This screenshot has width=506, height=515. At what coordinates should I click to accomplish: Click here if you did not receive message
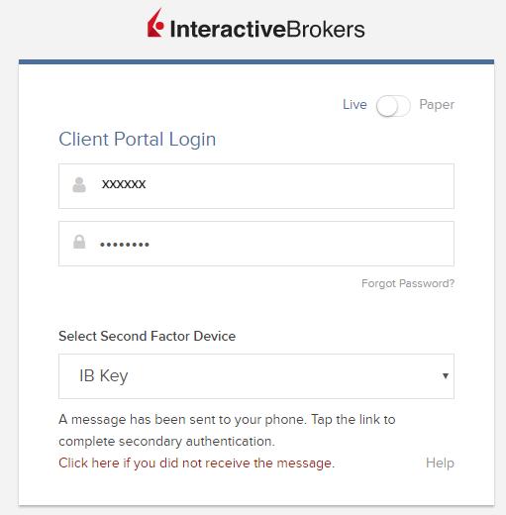point(197,463)
